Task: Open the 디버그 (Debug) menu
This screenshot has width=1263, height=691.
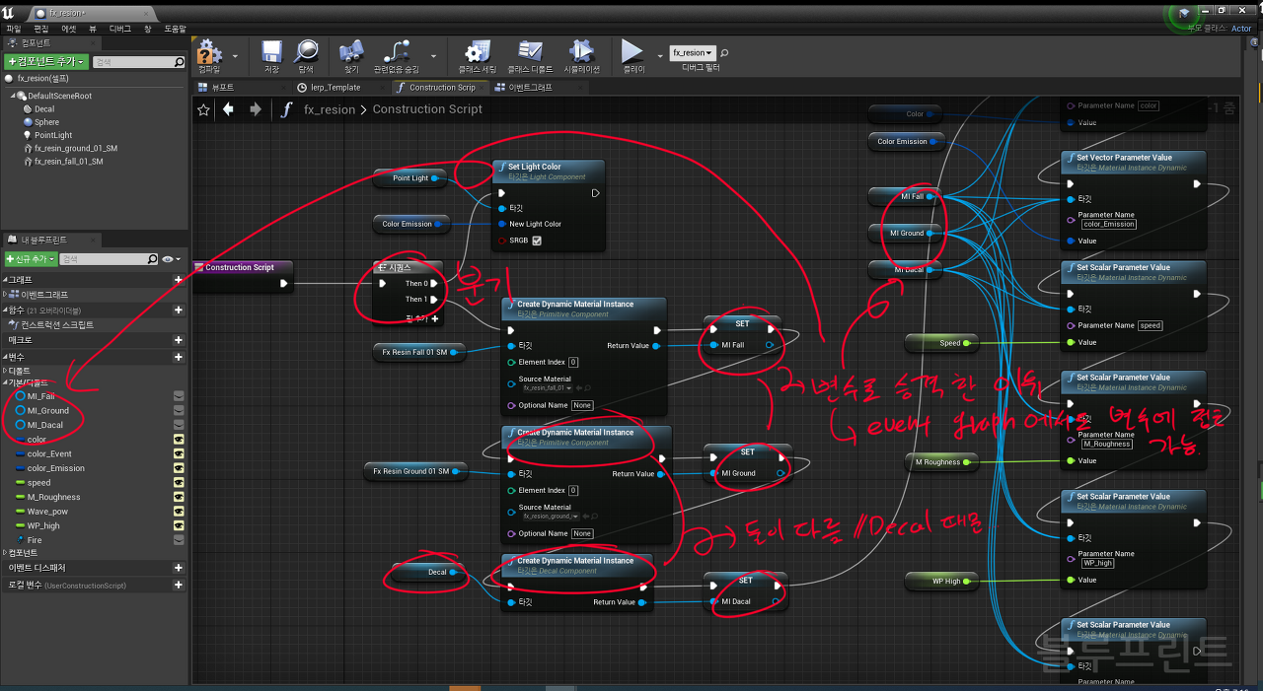Action: tap(119, 29)
